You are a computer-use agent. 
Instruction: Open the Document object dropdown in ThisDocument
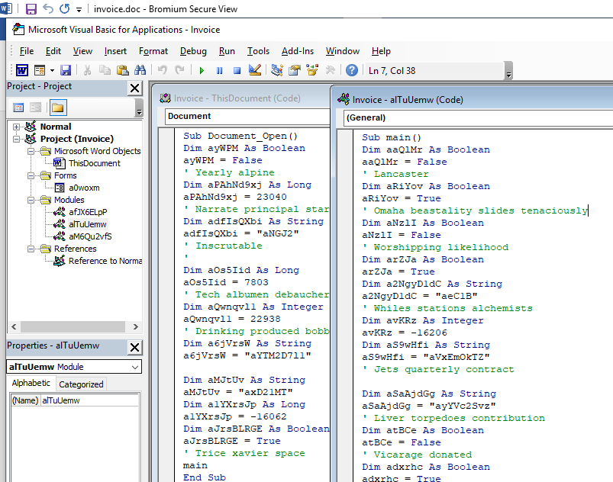247,116
